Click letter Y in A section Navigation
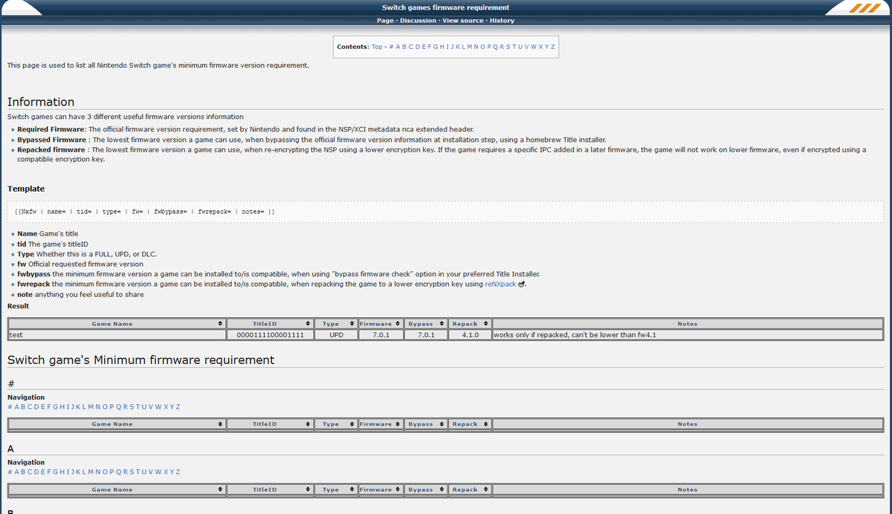The height and width of the screenshot is (514, 892). click(x=172, y=472)
